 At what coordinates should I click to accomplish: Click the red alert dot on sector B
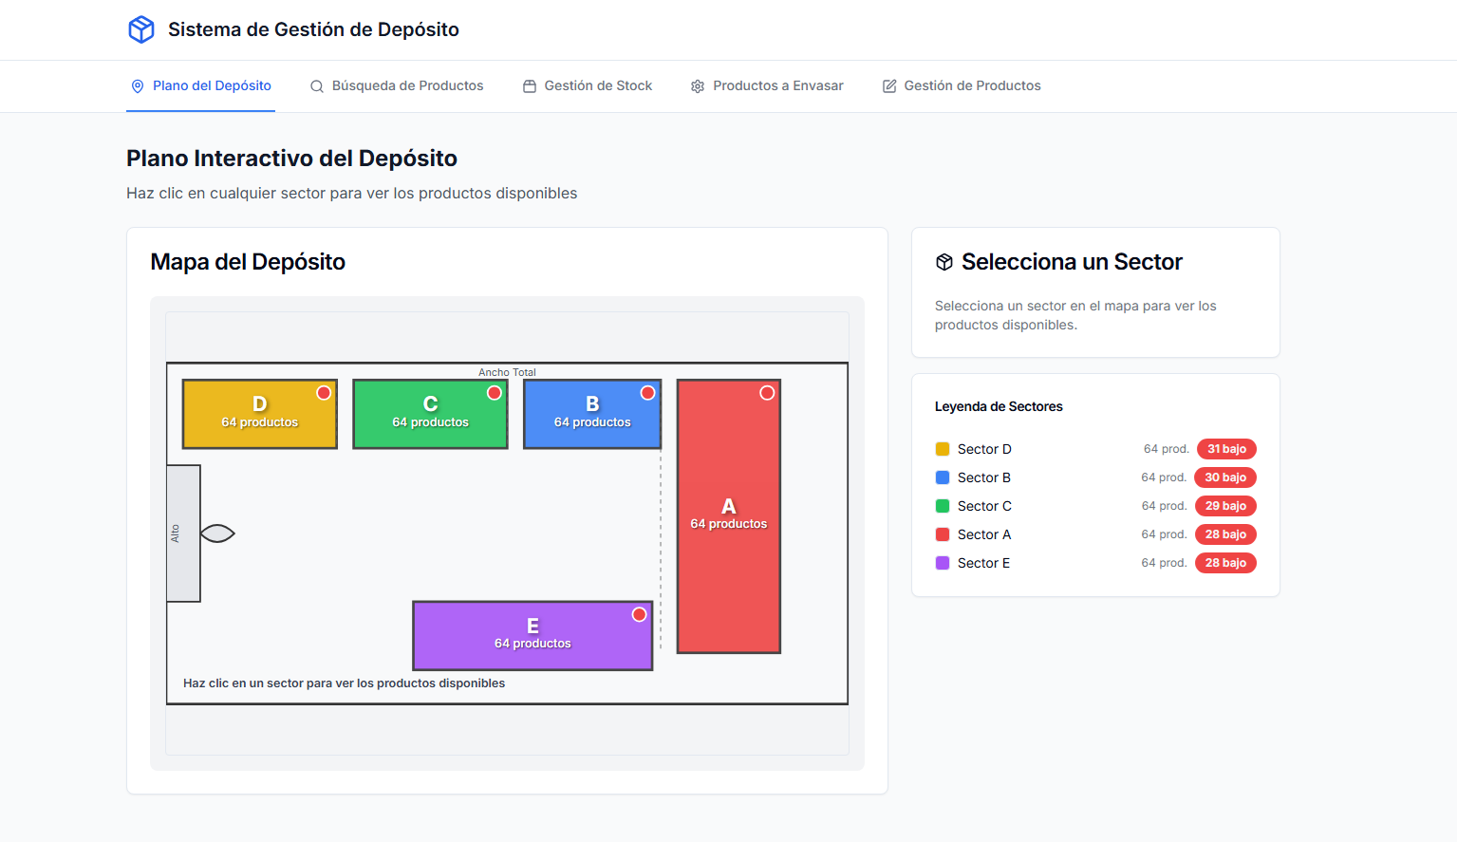tap(648, 393)
